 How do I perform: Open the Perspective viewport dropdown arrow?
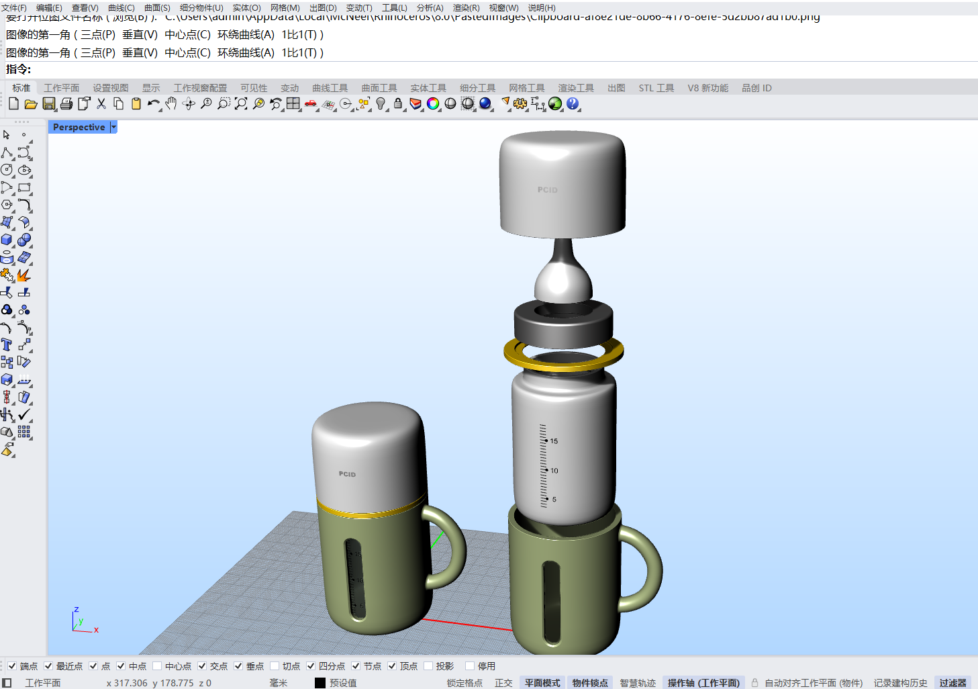pyautogui.click(x=113, y=127)
